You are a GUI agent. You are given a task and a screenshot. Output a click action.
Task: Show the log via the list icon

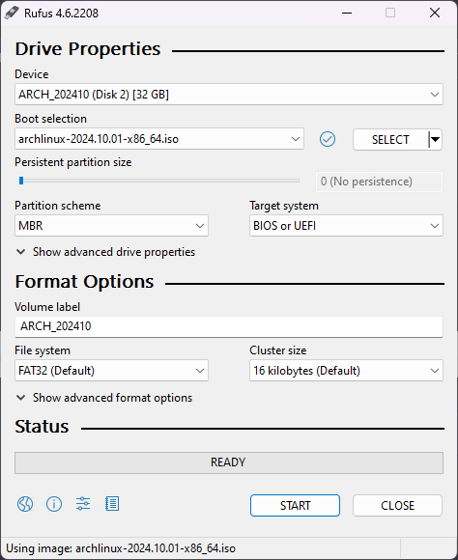[112, 504]
